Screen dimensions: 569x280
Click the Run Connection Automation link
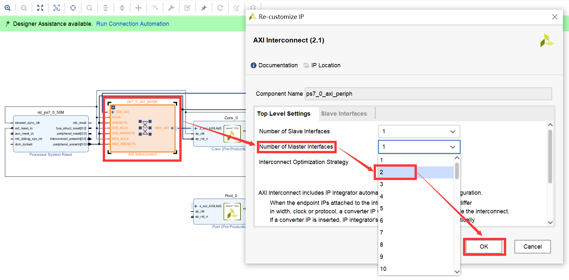[133, 24]
